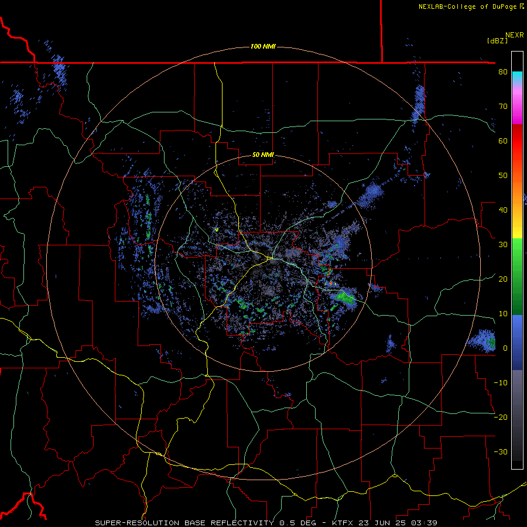Click the -30 value on dBZ scale

(x=501, y=451)
